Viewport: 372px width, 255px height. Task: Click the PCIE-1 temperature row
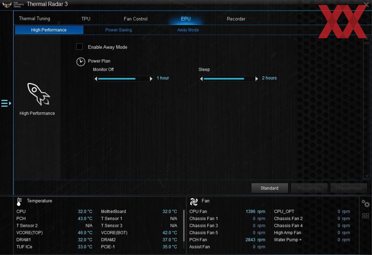point(139,247)
